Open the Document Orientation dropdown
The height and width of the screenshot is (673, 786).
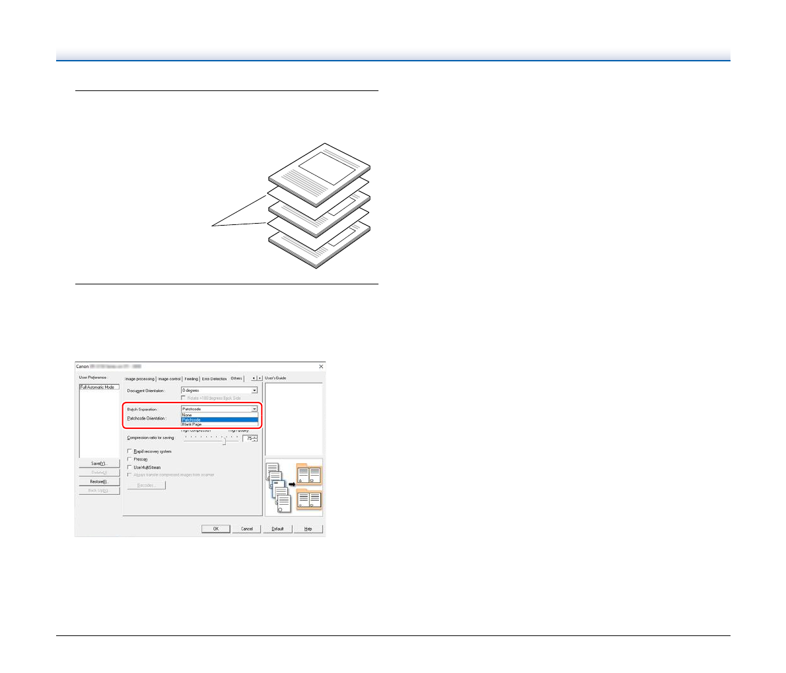click(x=254, y=391)
